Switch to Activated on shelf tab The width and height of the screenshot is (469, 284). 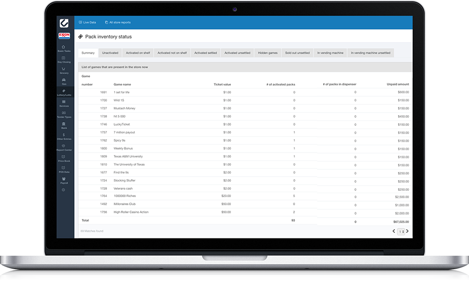click(x=138, y=53)
